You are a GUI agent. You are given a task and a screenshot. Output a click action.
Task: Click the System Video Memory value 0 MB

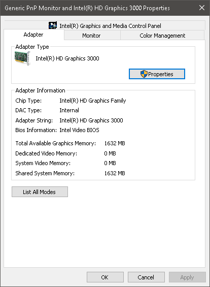[x=110, y=163]
